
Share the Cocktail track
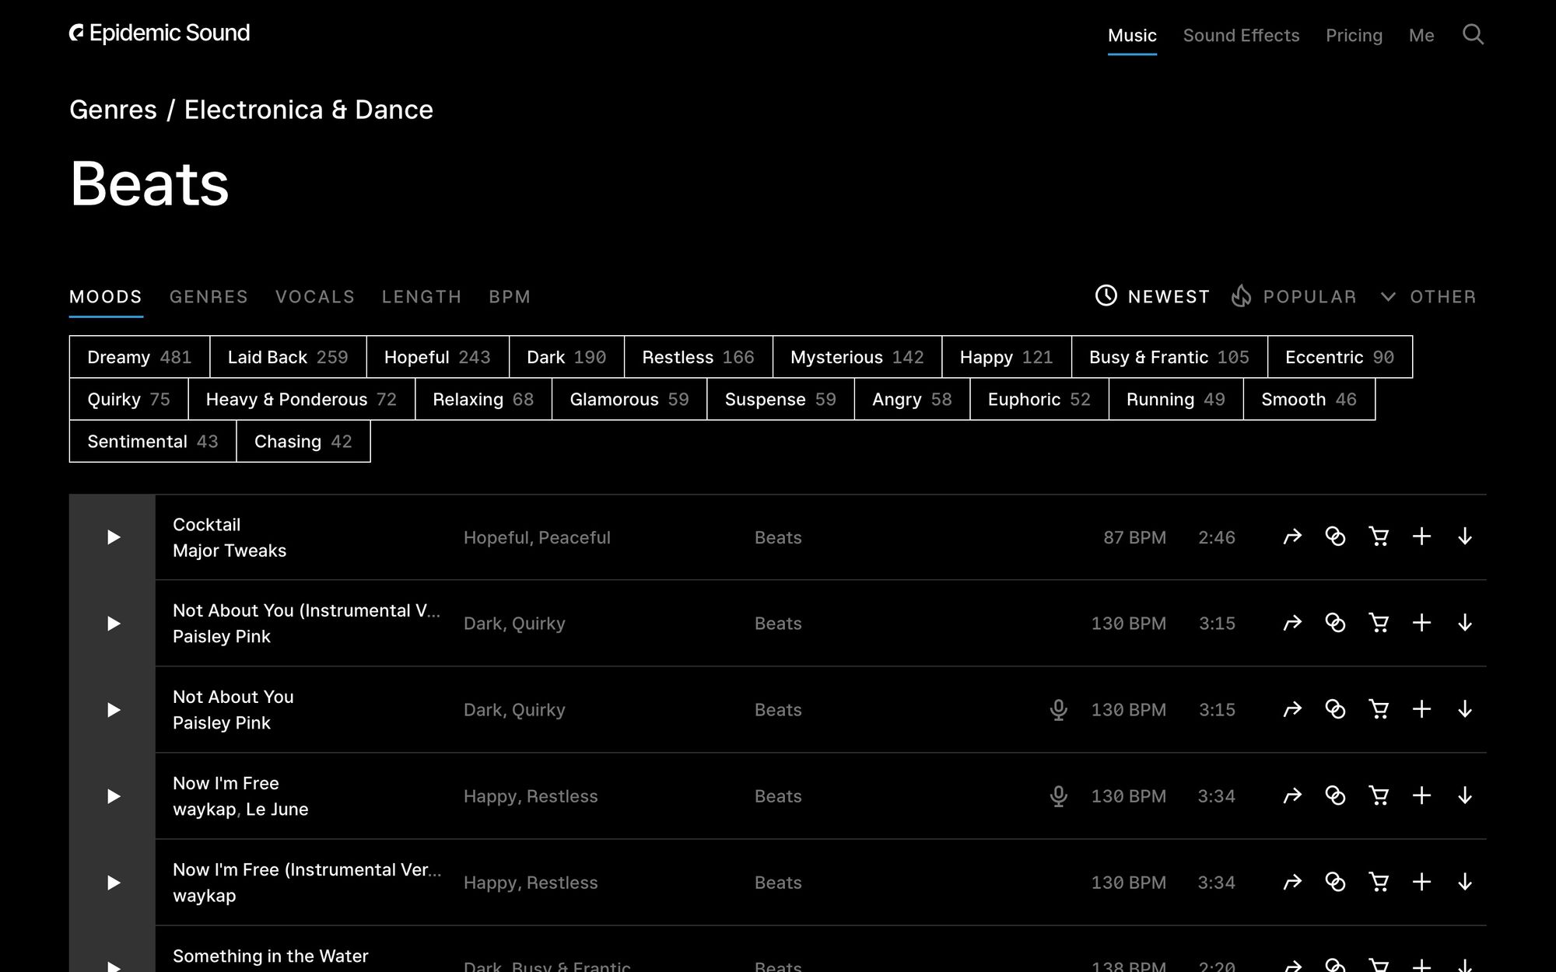[x=1292, y=537]
